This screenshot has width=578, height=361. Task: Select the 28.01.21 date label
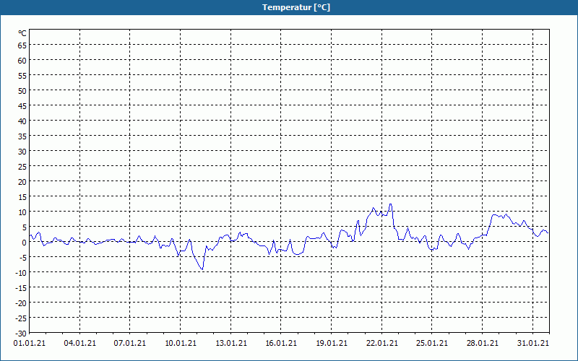(482, 344)
